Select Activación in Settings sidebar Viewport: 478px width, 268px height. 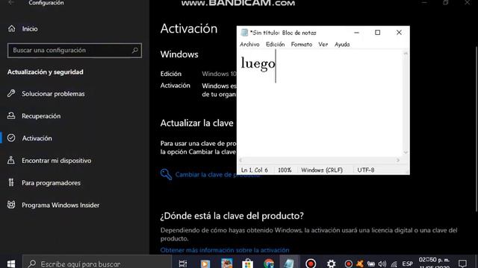point(37,138)
